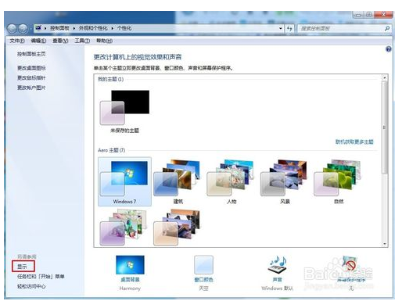The image size is (402, 301).
Task: Open the 查看(V) menu
Action: point(60,41)
